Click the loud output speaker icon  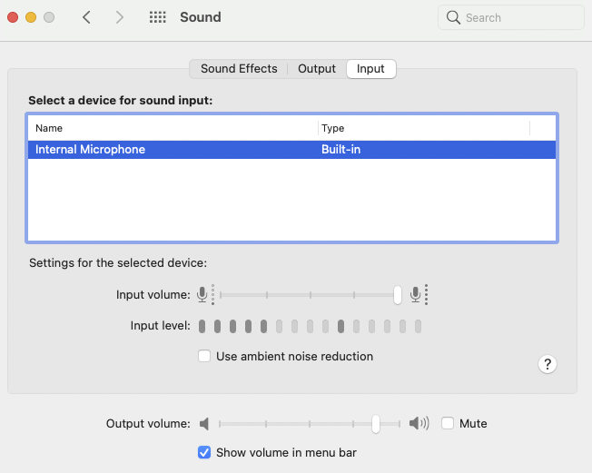[418, 423]
